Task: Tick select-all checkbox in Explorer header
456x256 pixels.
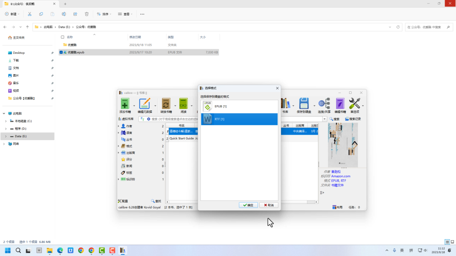Action: point(62,37)
